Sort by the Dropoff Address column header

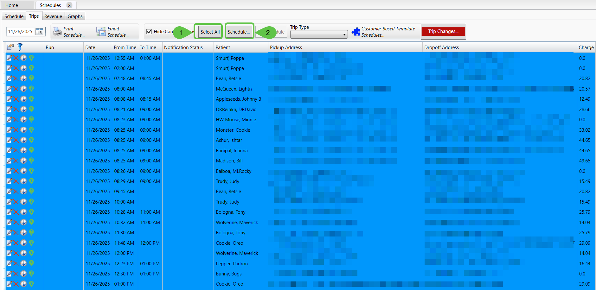coord(500,47)
